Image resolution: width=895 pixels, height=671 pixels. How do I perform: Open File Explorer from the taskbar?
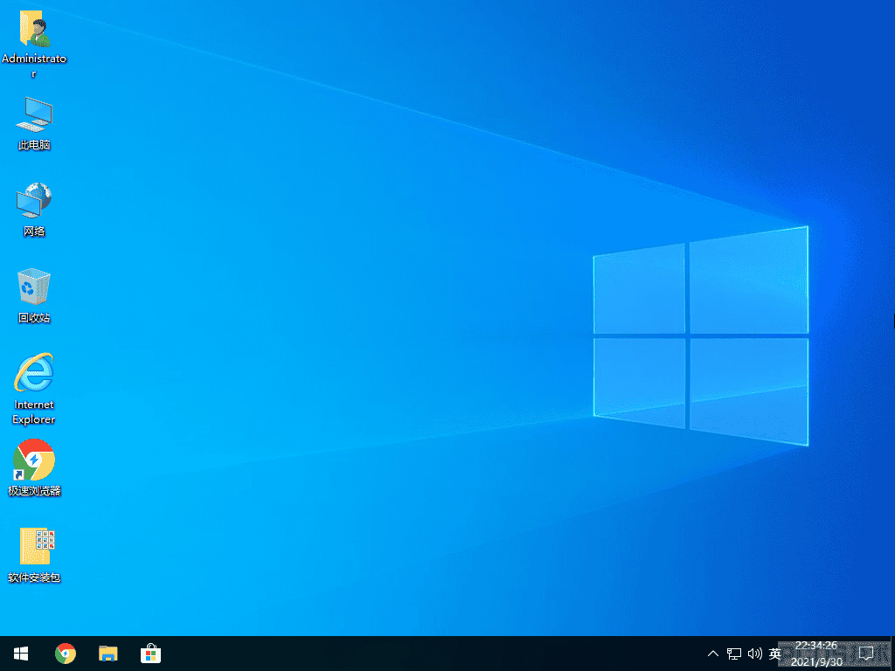(108, 654)
